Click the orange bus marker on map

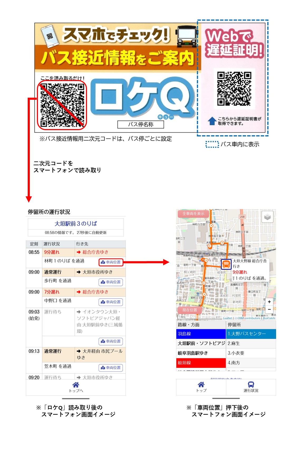[226, 264]
